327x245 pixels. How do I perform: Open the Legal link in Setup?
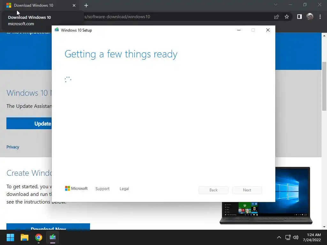click(124, 189)
